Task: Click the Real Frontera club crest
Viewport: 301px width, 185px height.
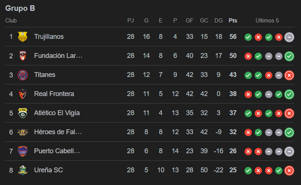Action: coord(23,94)
